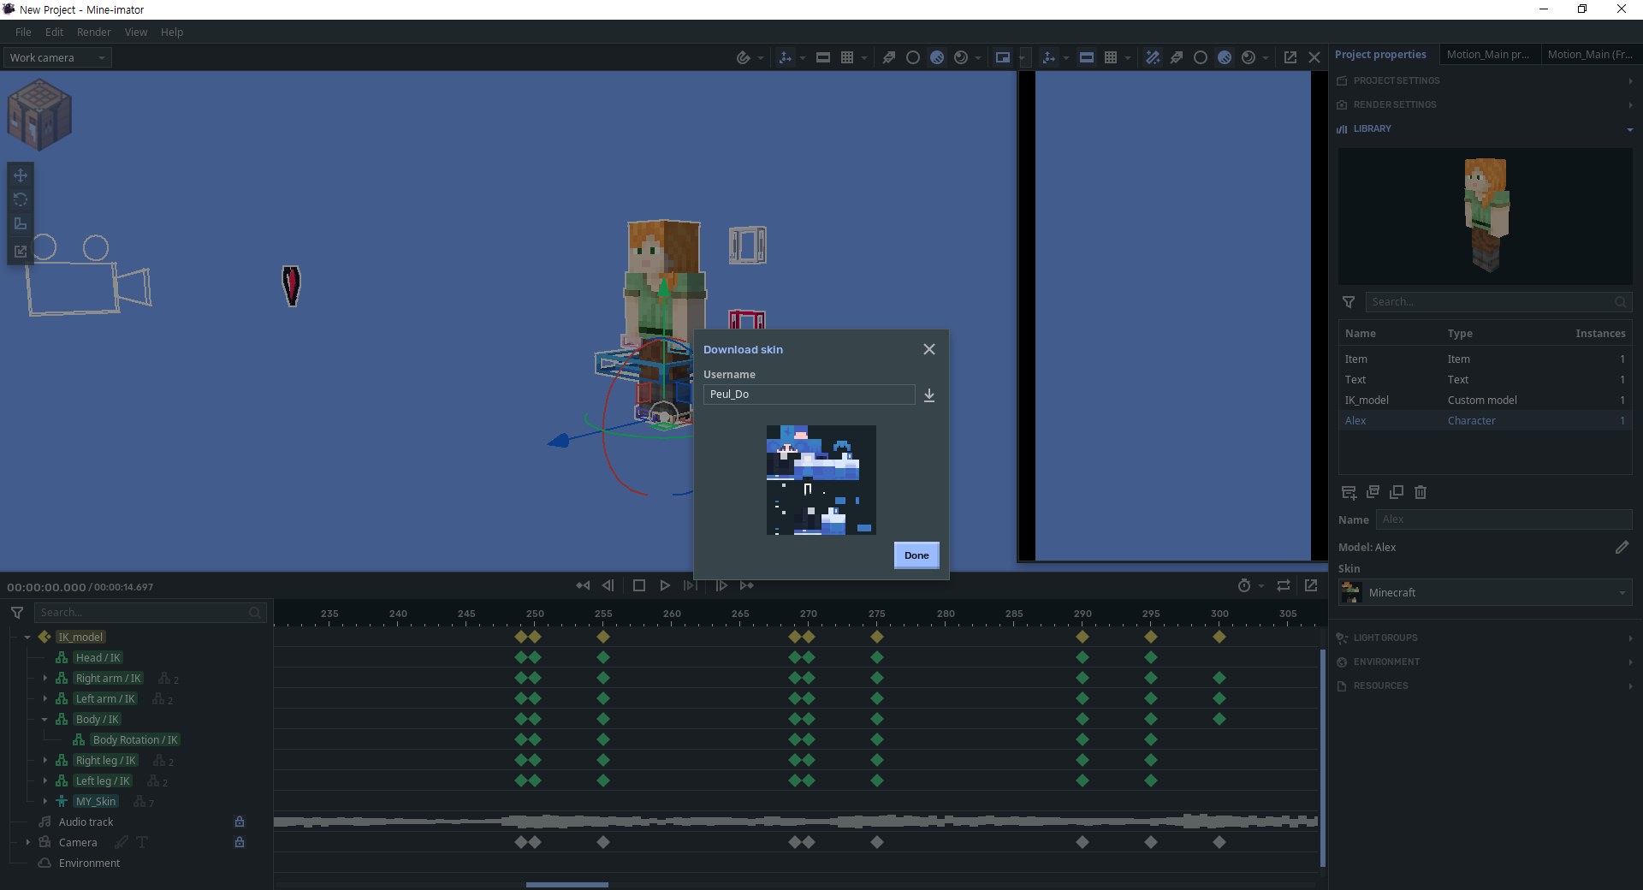Screen dimensions: 1643x890
Task: Toggle lit shading in second view toolbar
Action: click(x=1225, y=57)
